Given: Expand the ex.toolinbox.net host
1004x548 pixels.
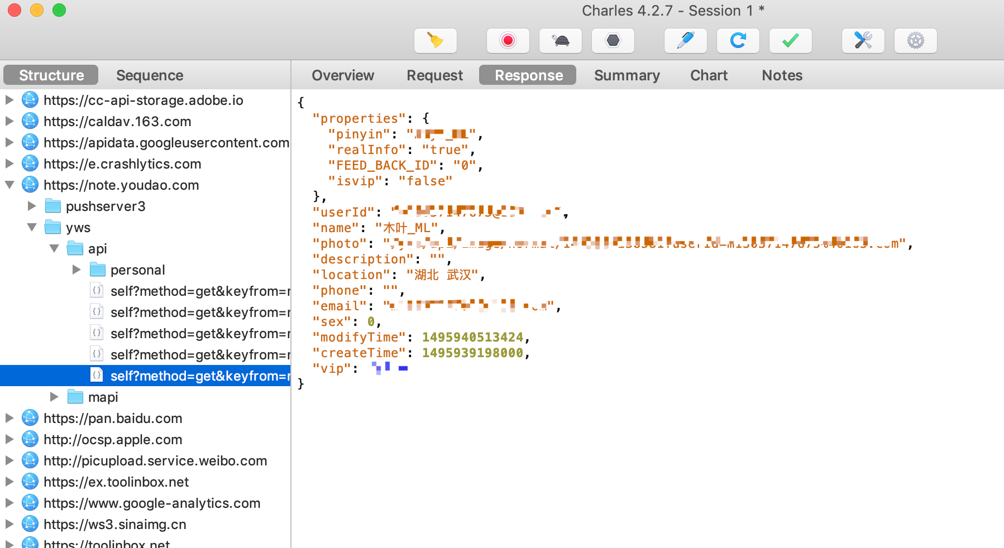Looking at the screenshot, I should (x=9, y=482).
